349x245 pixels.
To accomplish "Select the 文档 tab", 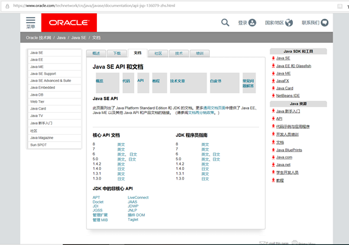I will (137, 53).
